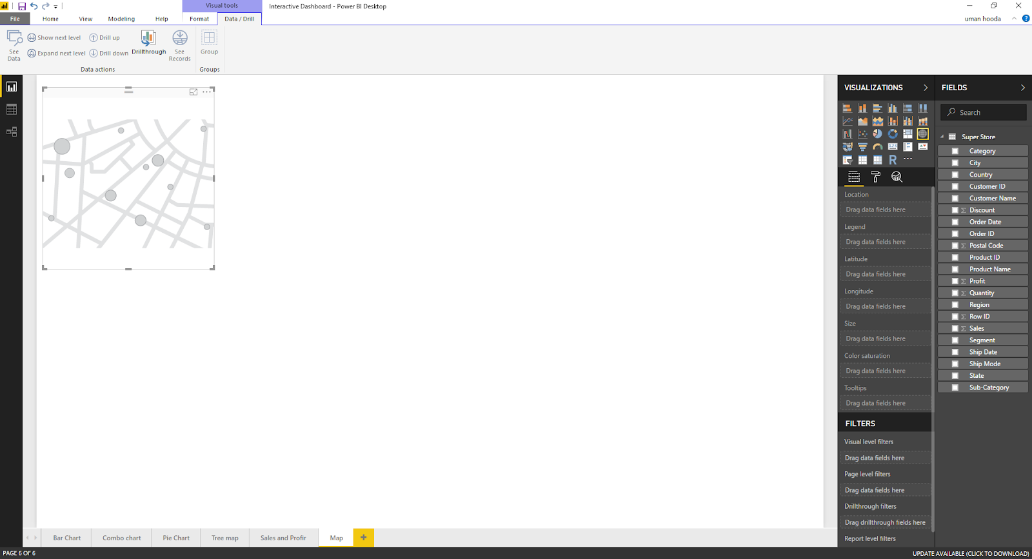Viewport: 1032px width, 559px height.
Task: Click the See Data button
Action: (14, 45)
